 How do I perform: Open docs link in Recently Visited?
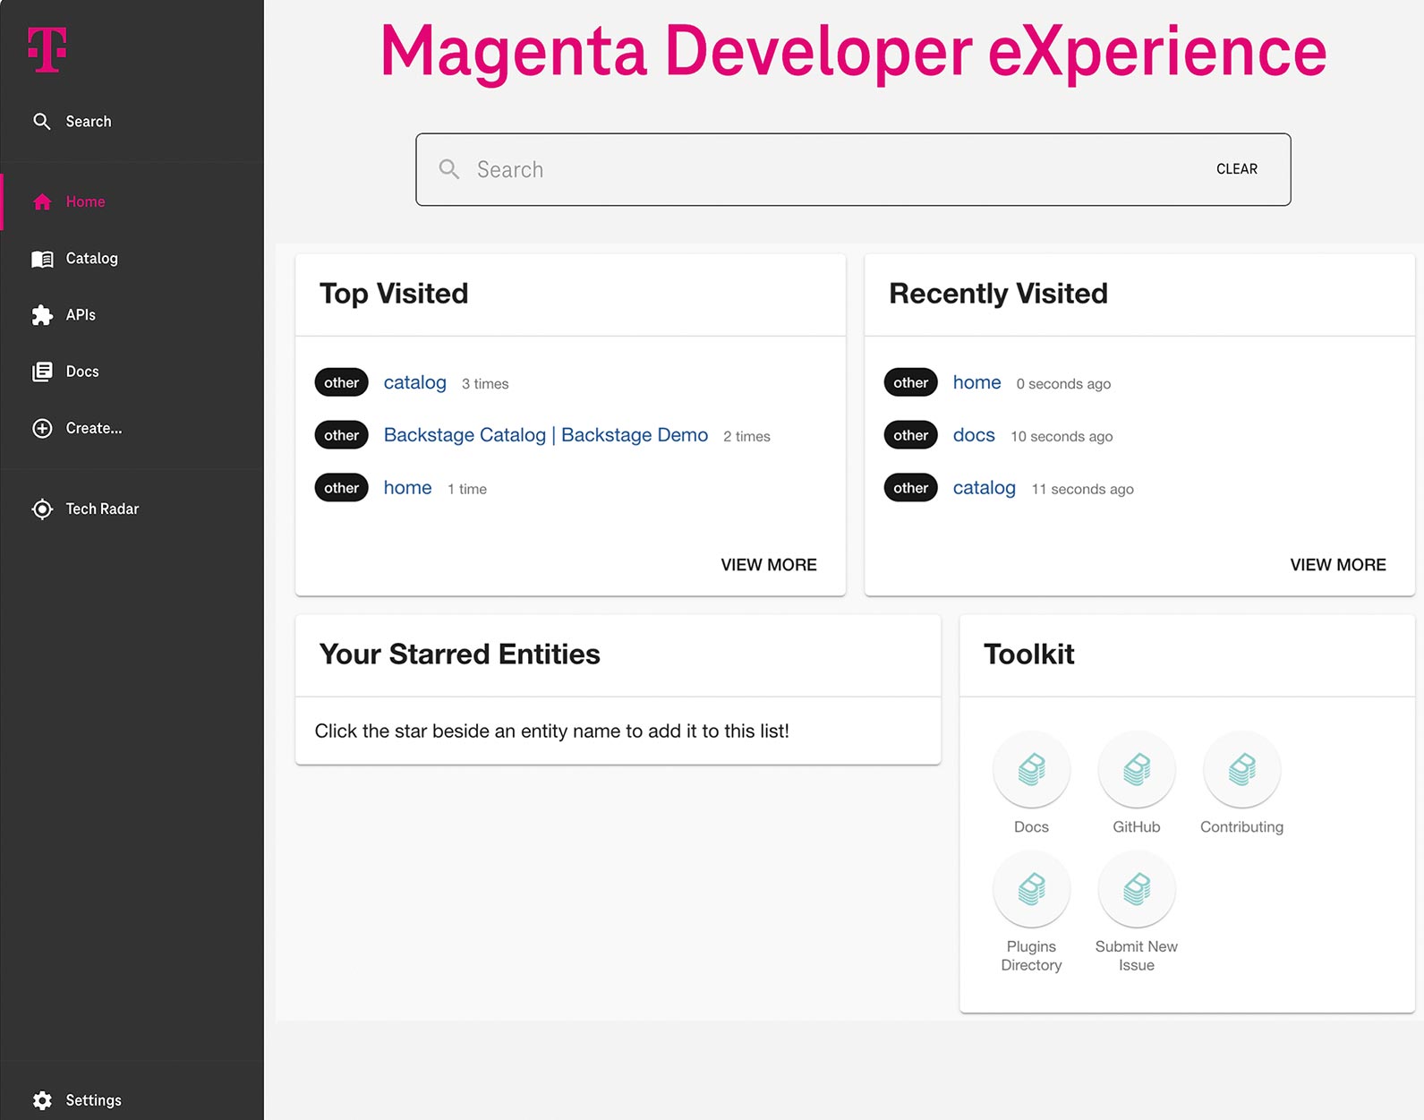pos(974,435)
